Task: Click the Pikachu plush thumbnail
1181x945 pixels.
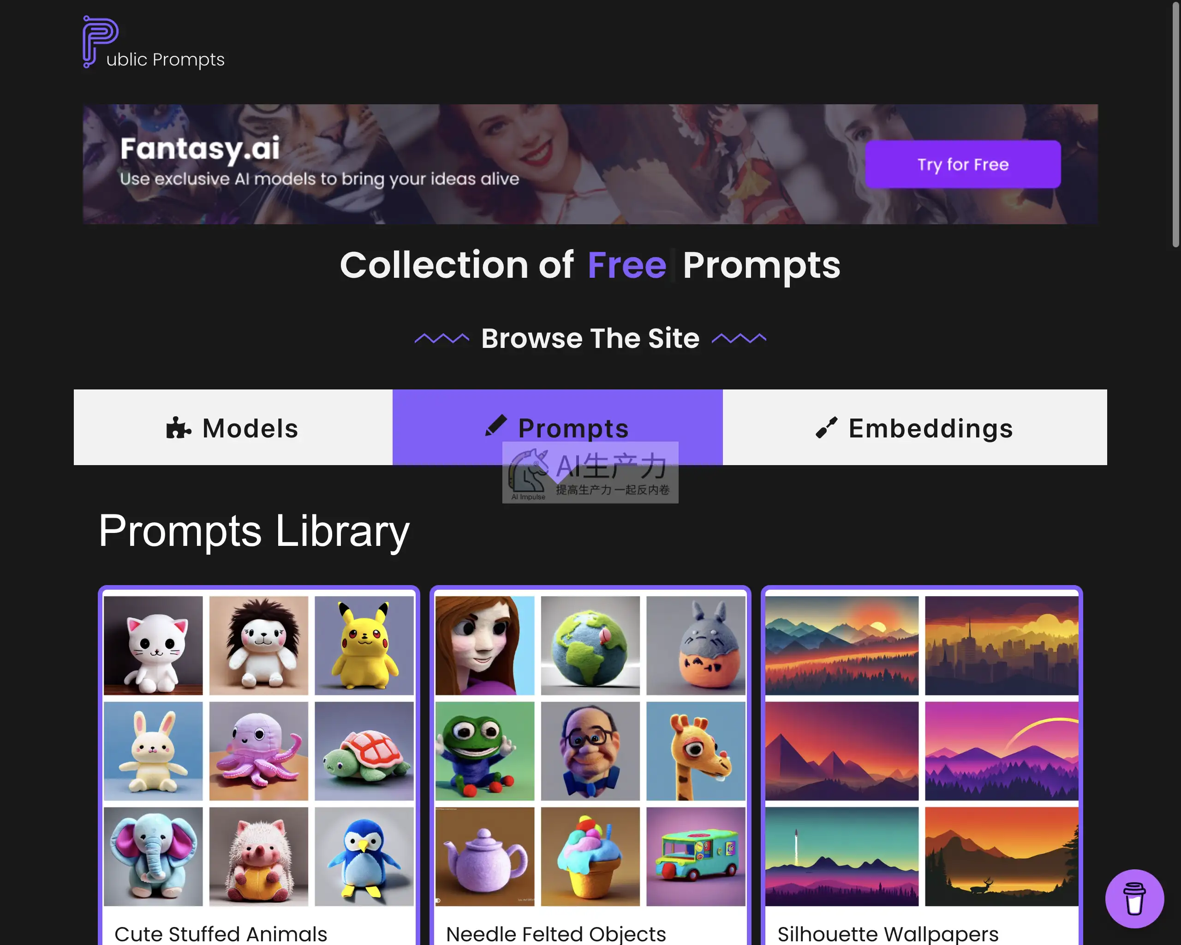Action: (364, 646)
